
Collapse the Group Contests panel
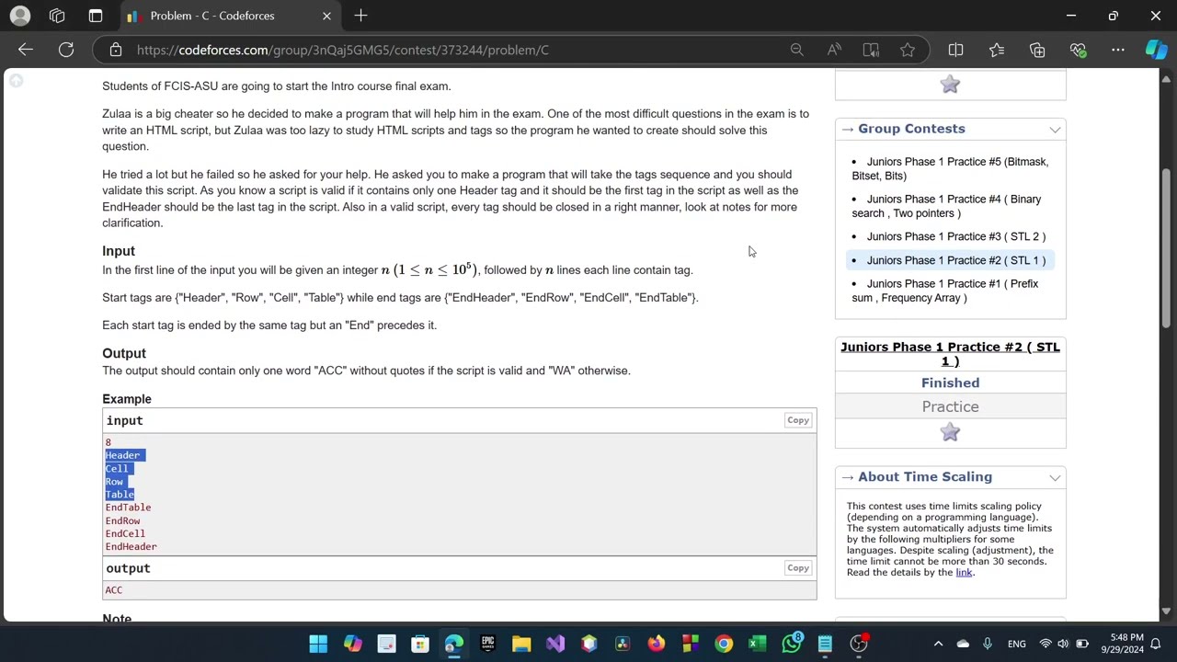click(x=1055, y=130)
